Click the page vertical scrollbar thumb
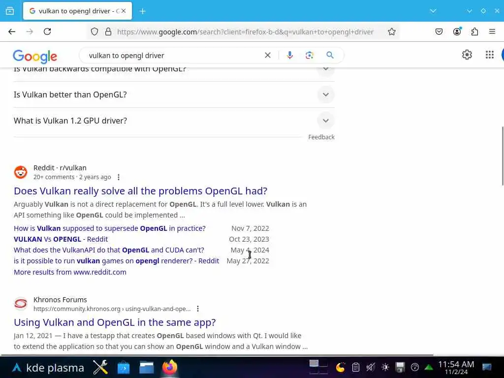Image resolution: width=504 pixels, height=378 pixels. (502, 156)
